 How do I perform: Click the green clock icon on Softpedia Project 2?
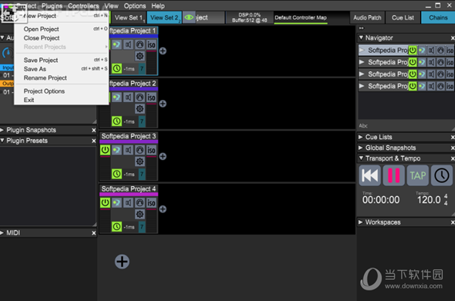click(117, 121)
